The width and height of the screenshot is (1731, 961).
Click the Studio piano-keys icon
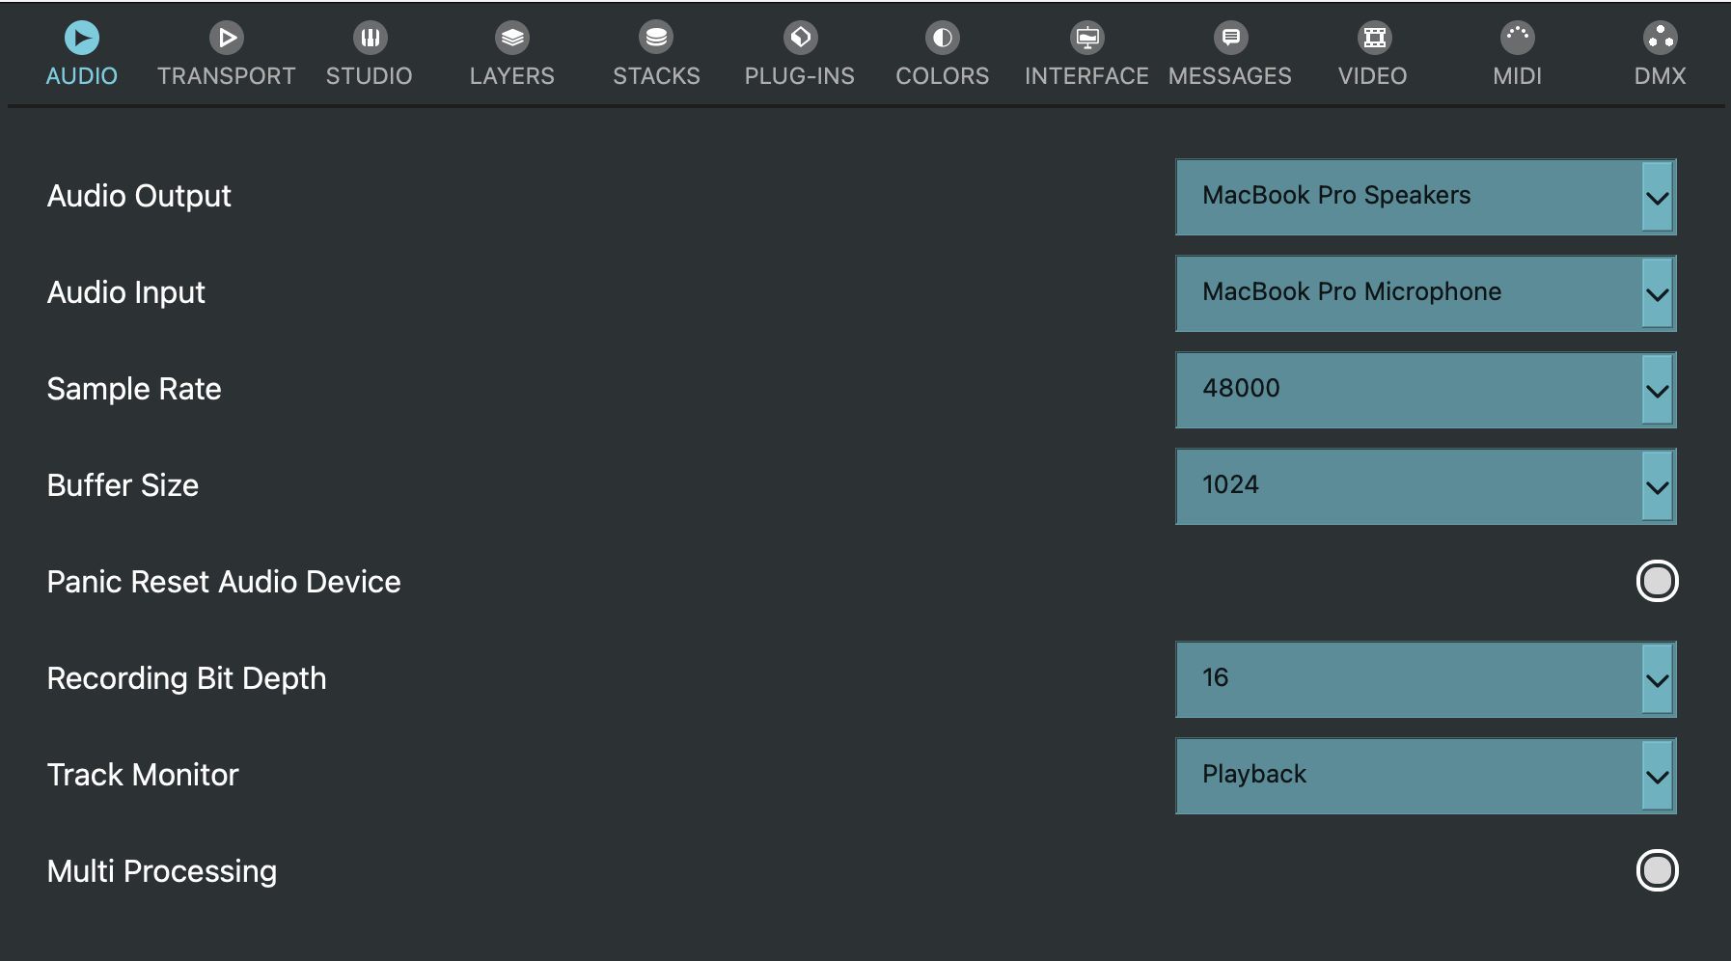click(370, 39)
